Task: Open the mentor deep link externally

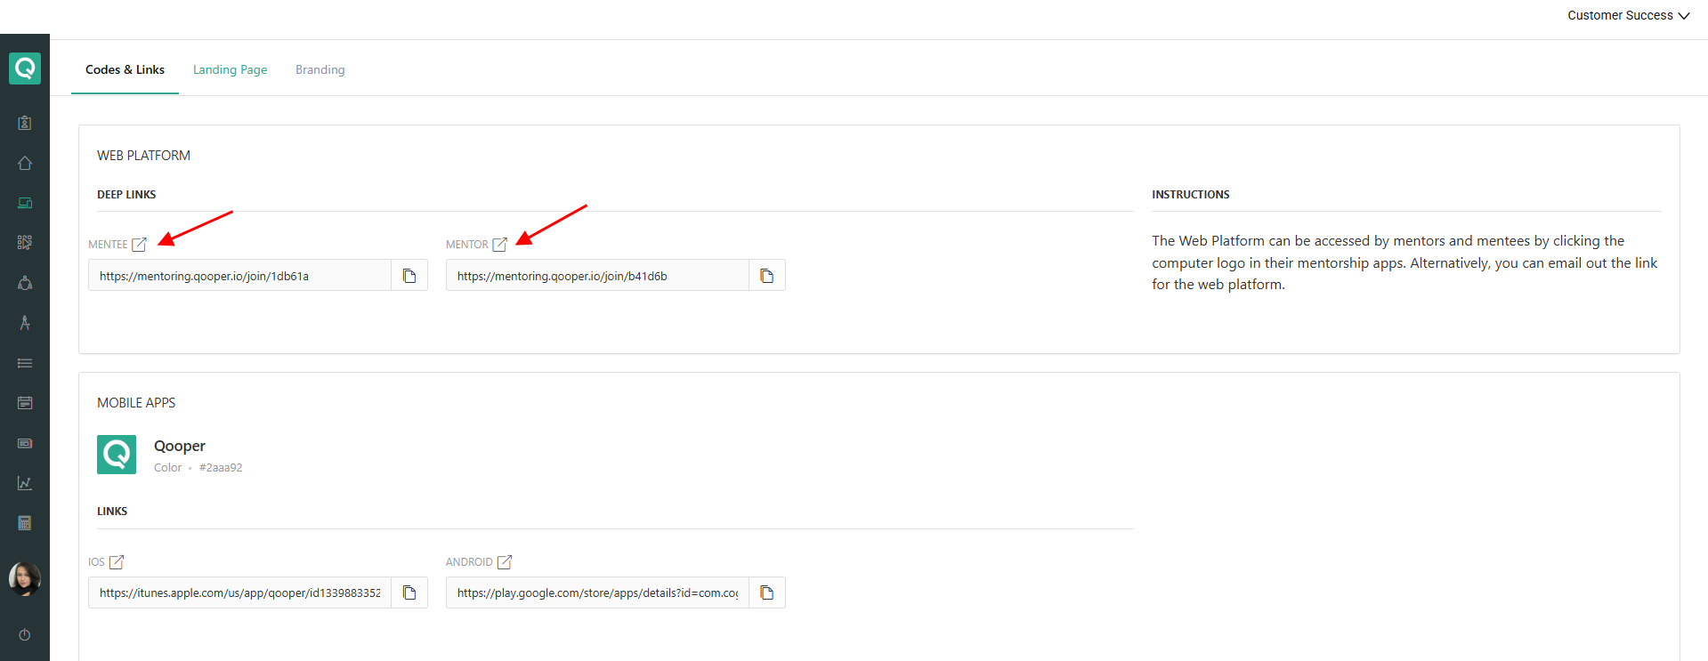Action: pos(499,244)
